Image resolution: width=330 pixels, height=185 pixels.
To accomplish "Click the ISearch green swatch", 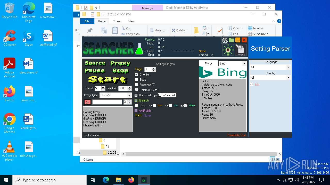I will tap(136, 100).
